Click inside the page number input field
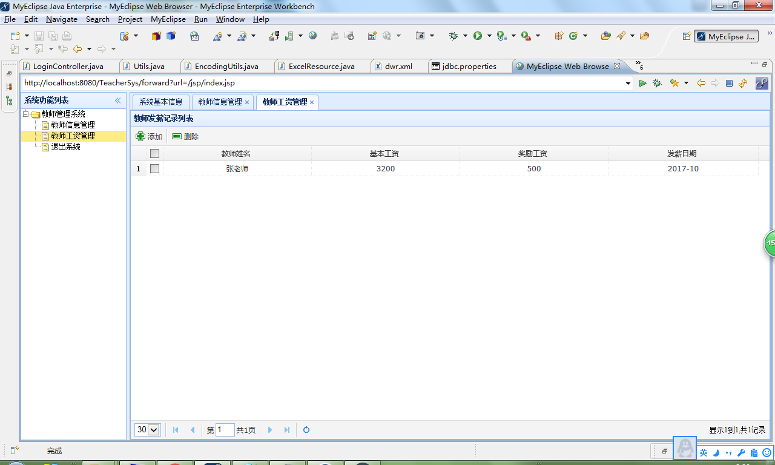This screenshot has height=465, width=775. [225, 429]
